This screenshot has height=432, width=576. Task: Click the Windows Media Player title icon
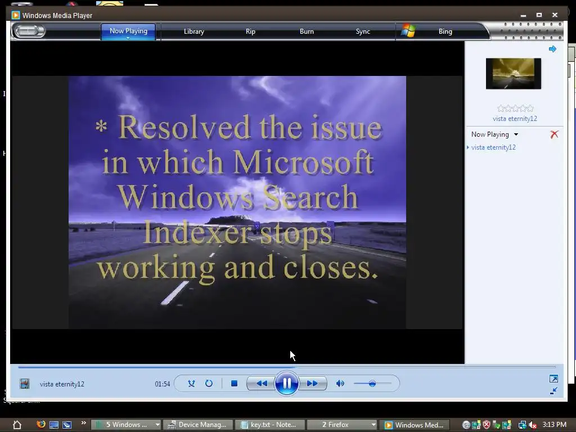(x=15, y=15)
